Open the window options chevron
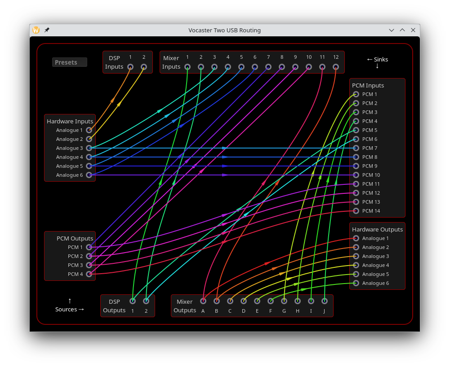This screenshot has width=450, height=367. pos(391,30)
